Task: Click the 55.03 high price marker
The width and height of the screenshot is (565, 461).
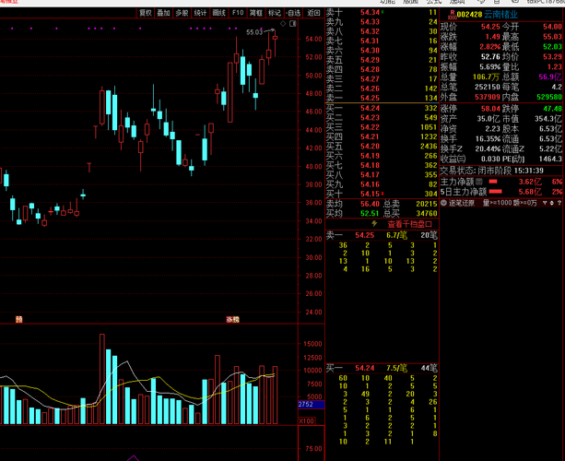Action: [254, 32]
